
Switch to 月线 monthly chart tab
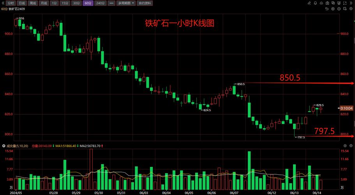pyautogui.click(x=44, y=3)
